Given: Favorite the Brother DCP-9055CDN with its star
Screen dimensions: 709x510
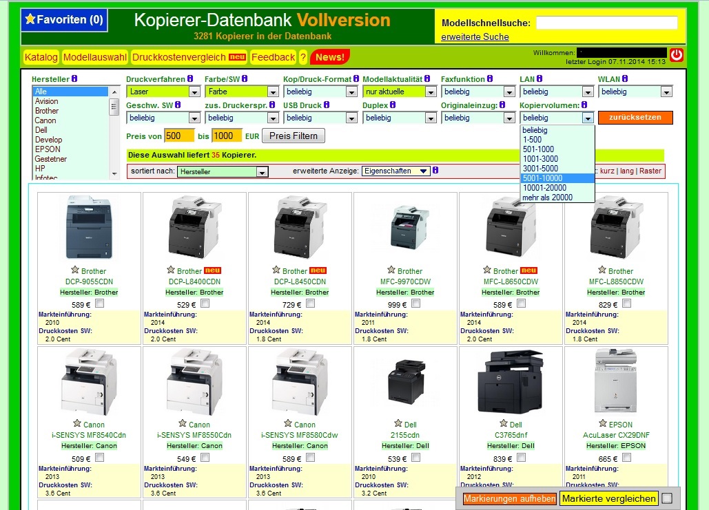Looking at the screenshot, I should tap(75, 270).
